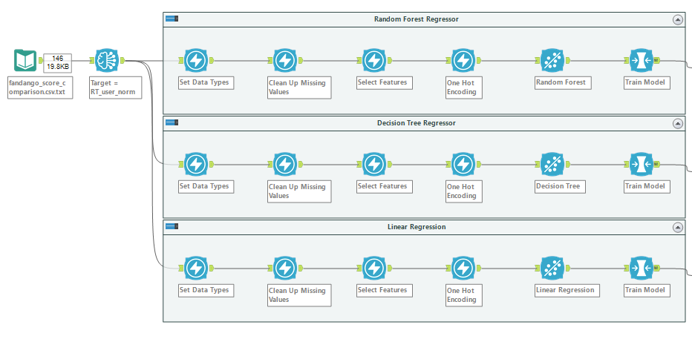
Task: Click output anchor of the Input Data tool
Action: [40, 60]
